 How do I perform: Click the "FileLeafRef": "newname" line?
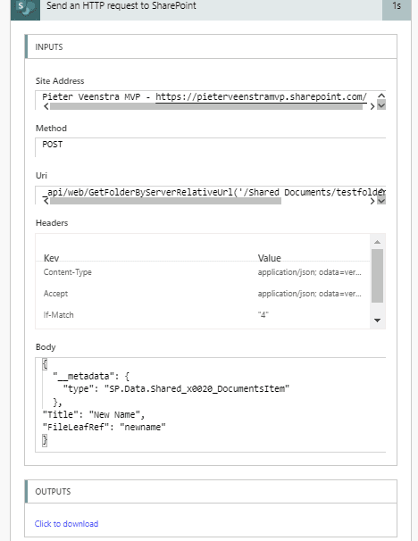[104, 427]
